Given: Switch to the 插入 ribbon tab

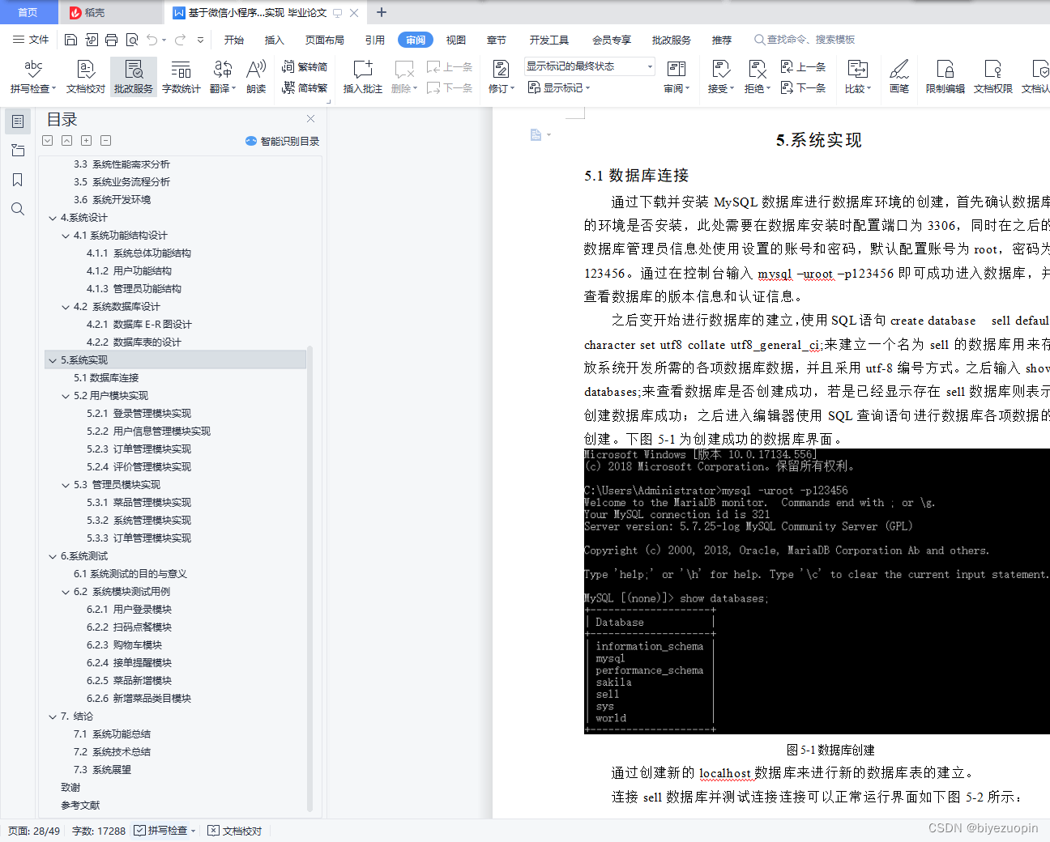Looking at the screenshot, I should [275, 40].
